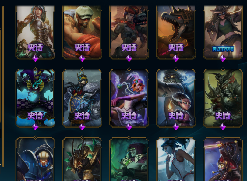Select flapper girl with pearl necklace skin
Viewport: 247px width, 181px height.
tap(129, 98)
